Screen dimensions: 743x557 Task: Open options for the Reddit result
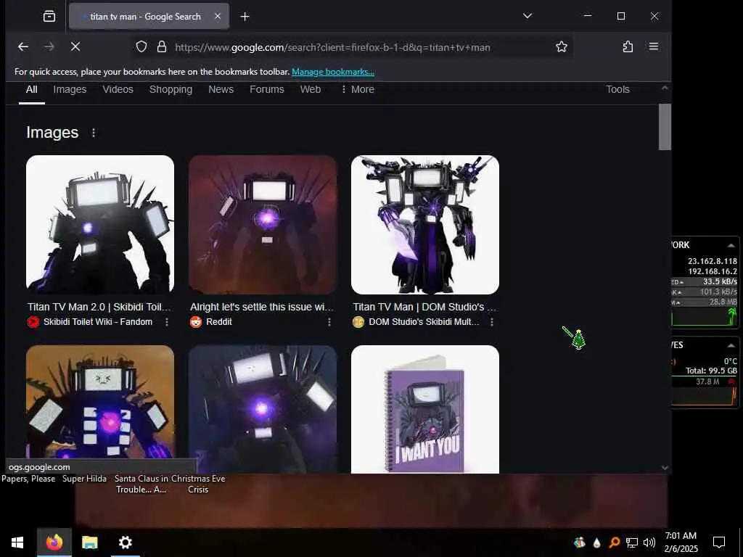tap(329, 322)
